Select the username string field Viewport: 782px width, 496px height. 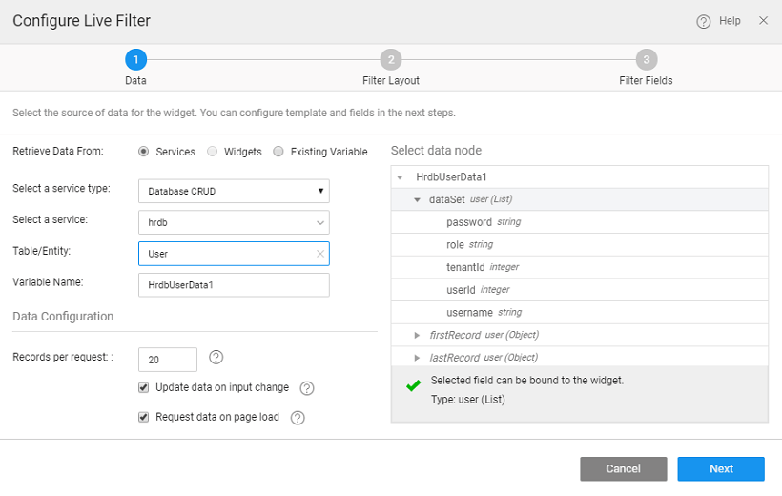pos(469,312)
